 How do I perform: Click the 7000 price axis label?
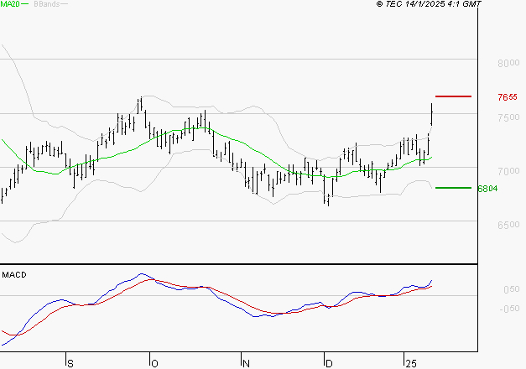tap(508, 171)
